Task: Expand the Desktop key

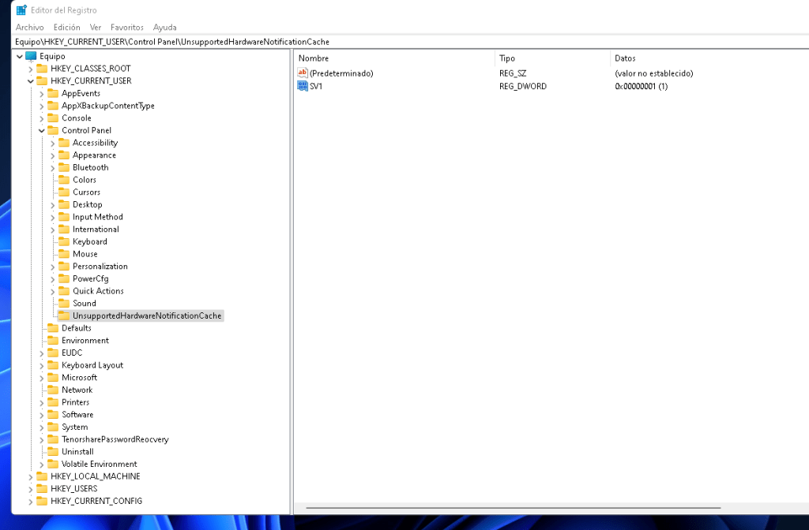Action: [53, 205]
